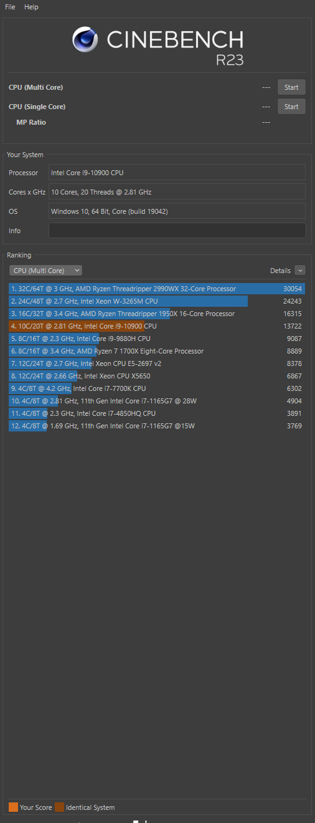Click the empty Info input field
The width and height of the screenshot is (315, 823).
pos(177,231)
